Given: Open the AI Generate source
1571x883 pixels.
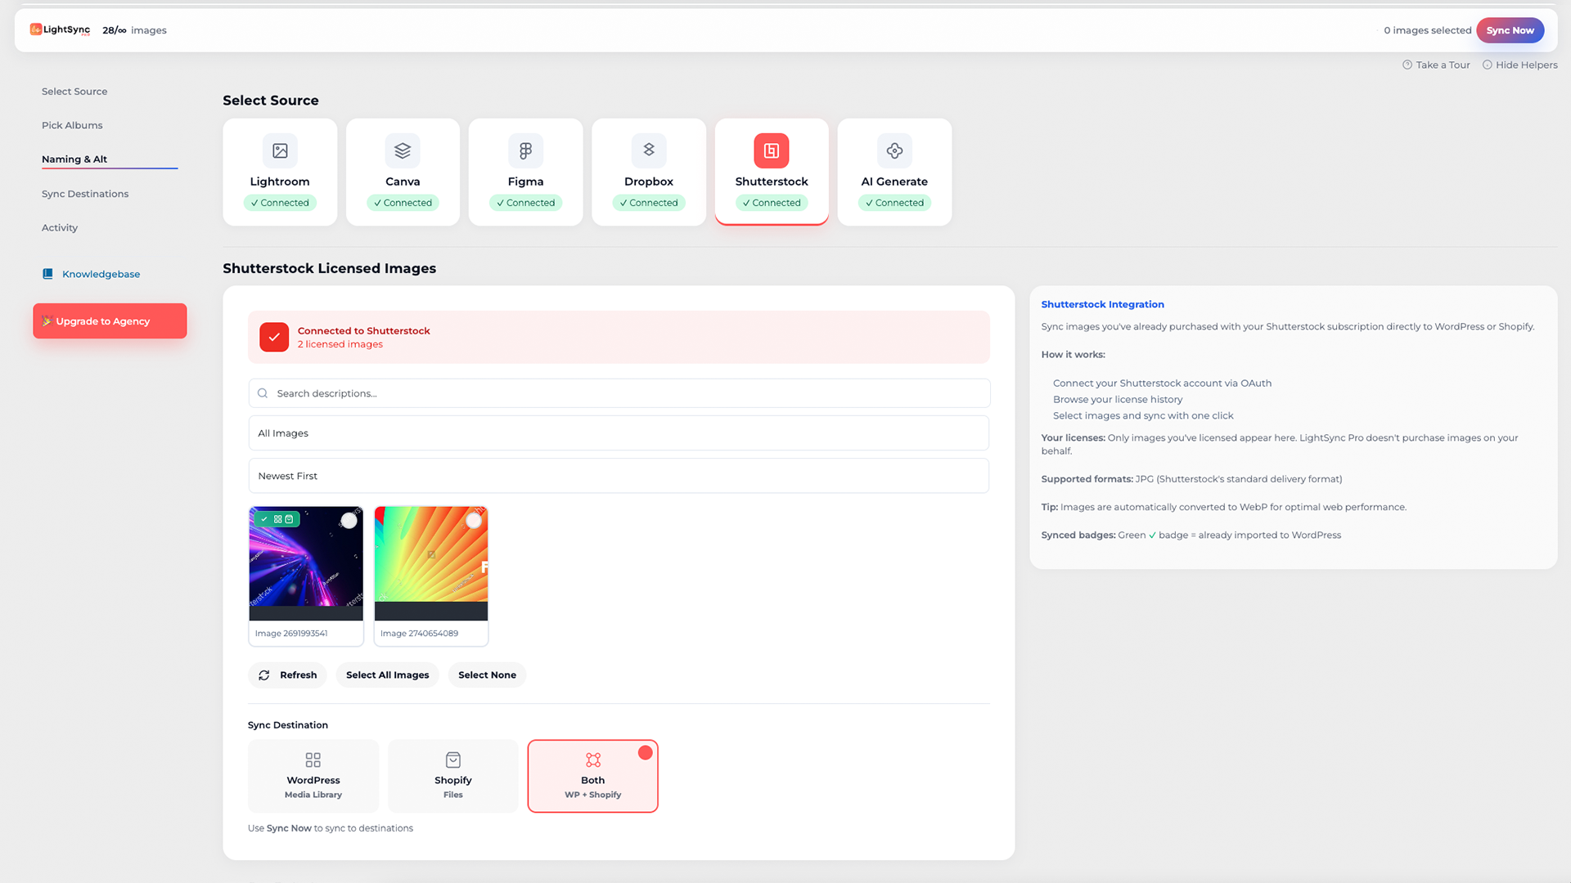Looking at the screenshot, I should [x=894, y=150].
